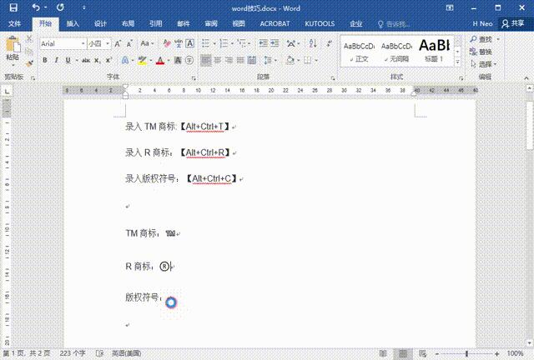Open the borders dropdown

pyautogui.click(x=316, y=61)
